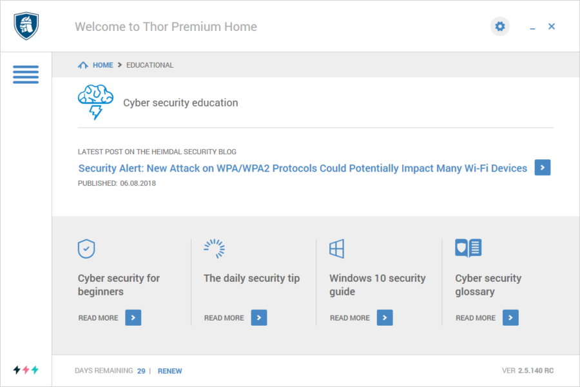Click arrow under Cyber security for beginners

[x=133, y=318]
